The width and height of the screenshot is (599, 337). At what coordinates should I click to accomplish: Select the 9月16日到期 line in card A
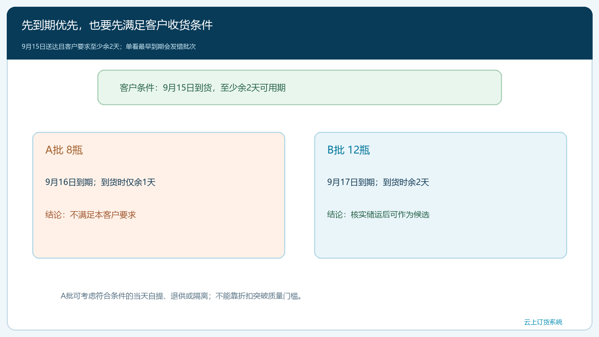point(100,182)
